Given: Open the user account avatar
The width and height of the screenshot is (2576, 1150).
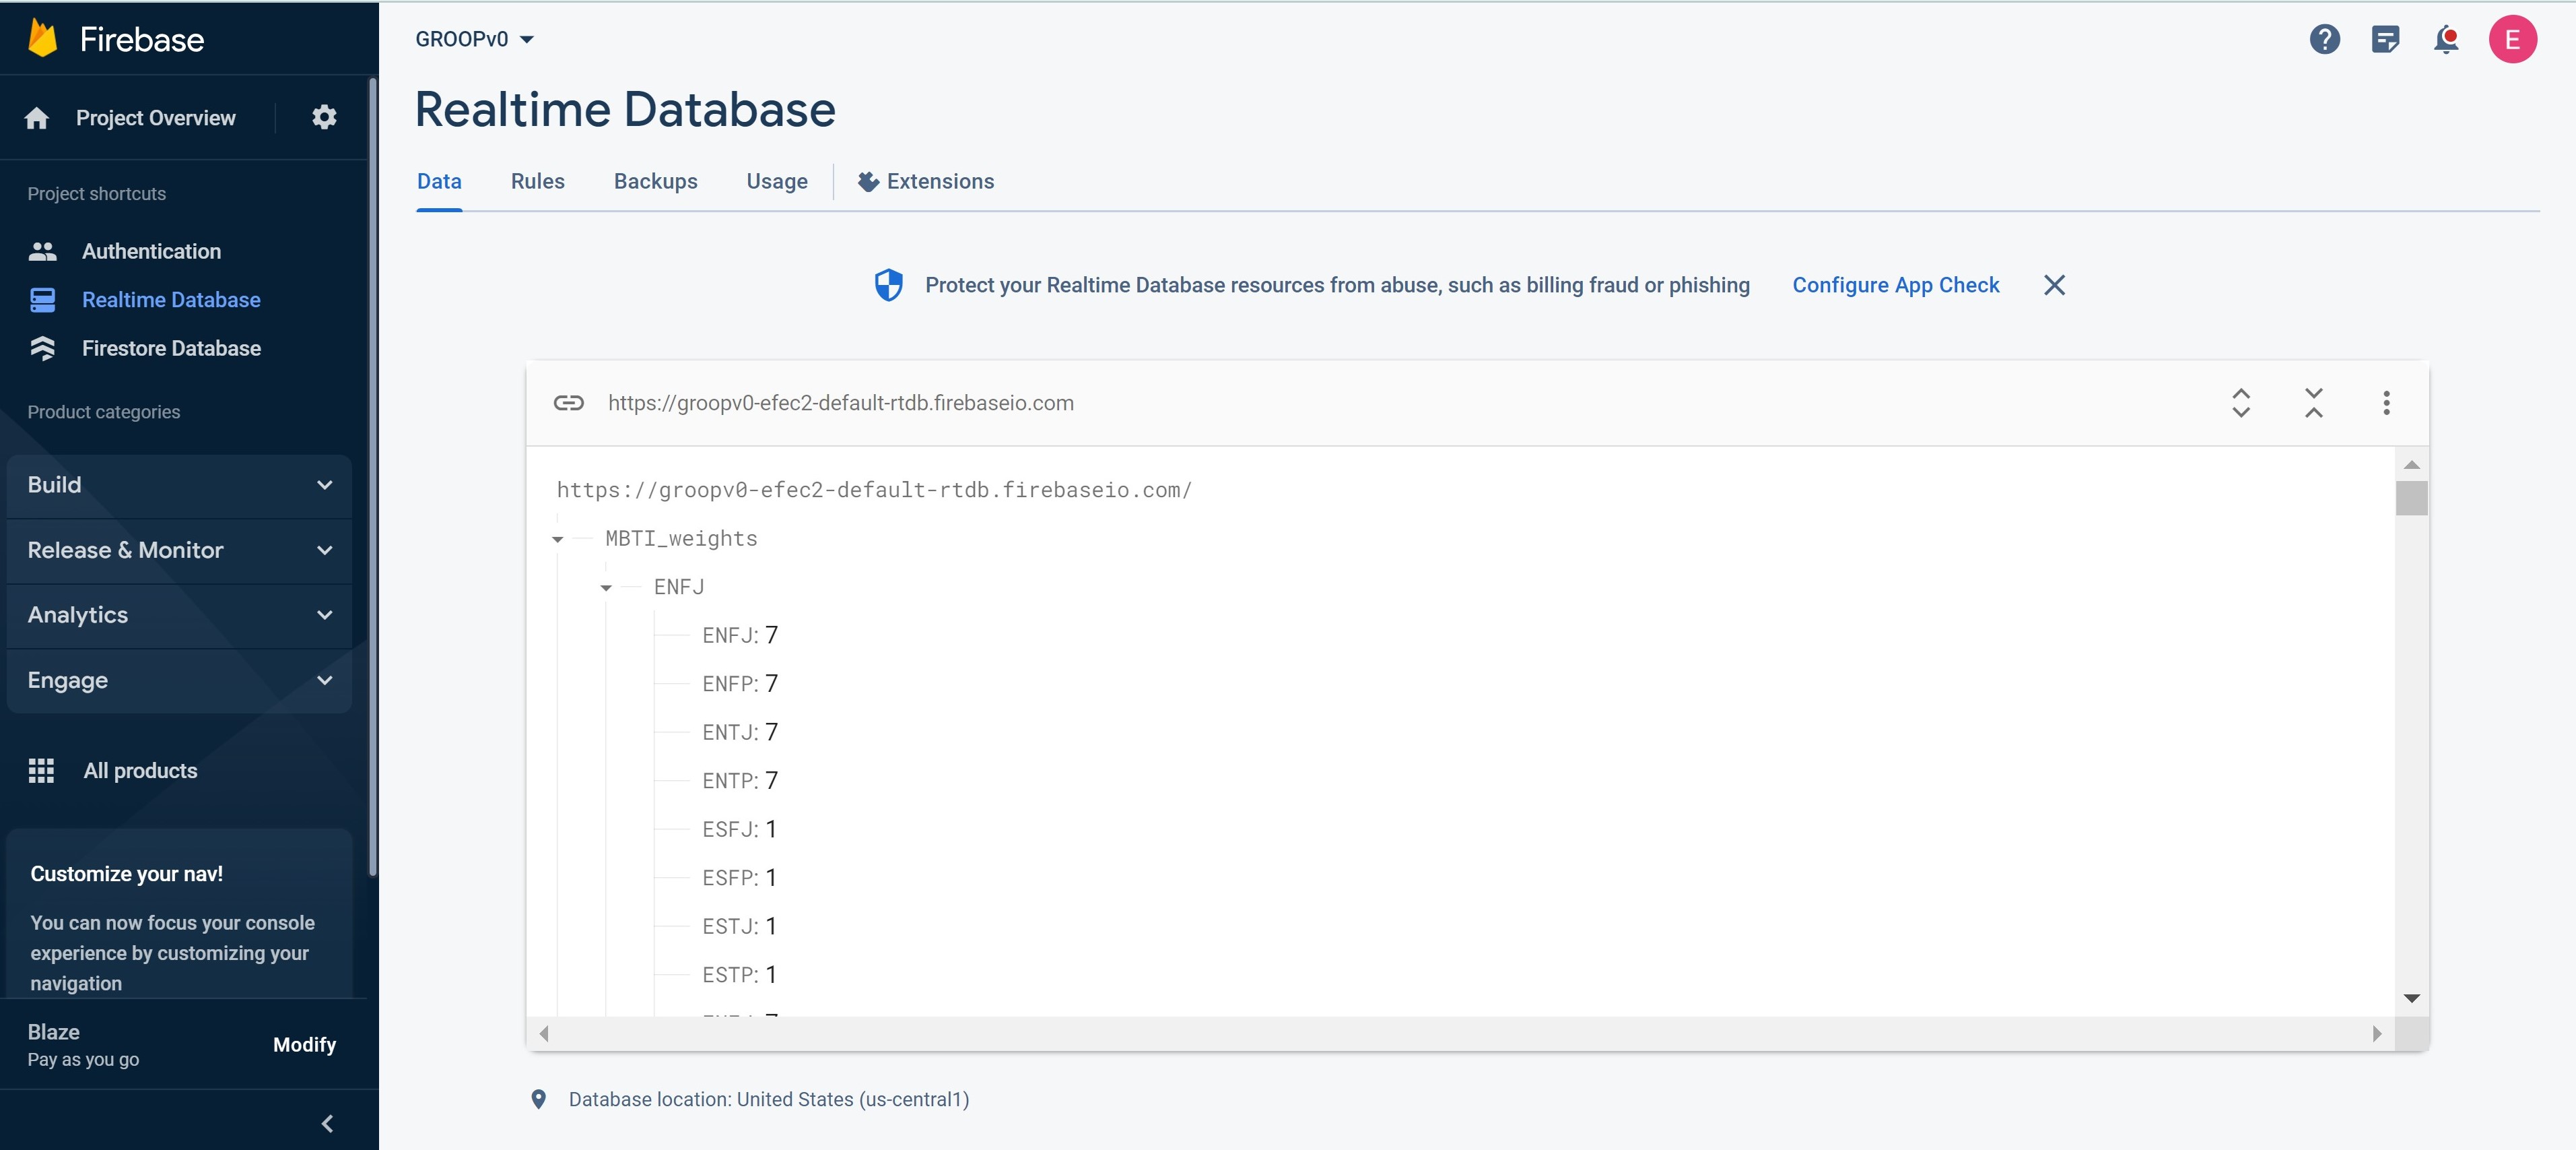Looking at the screenshot, I should 2511,39.
